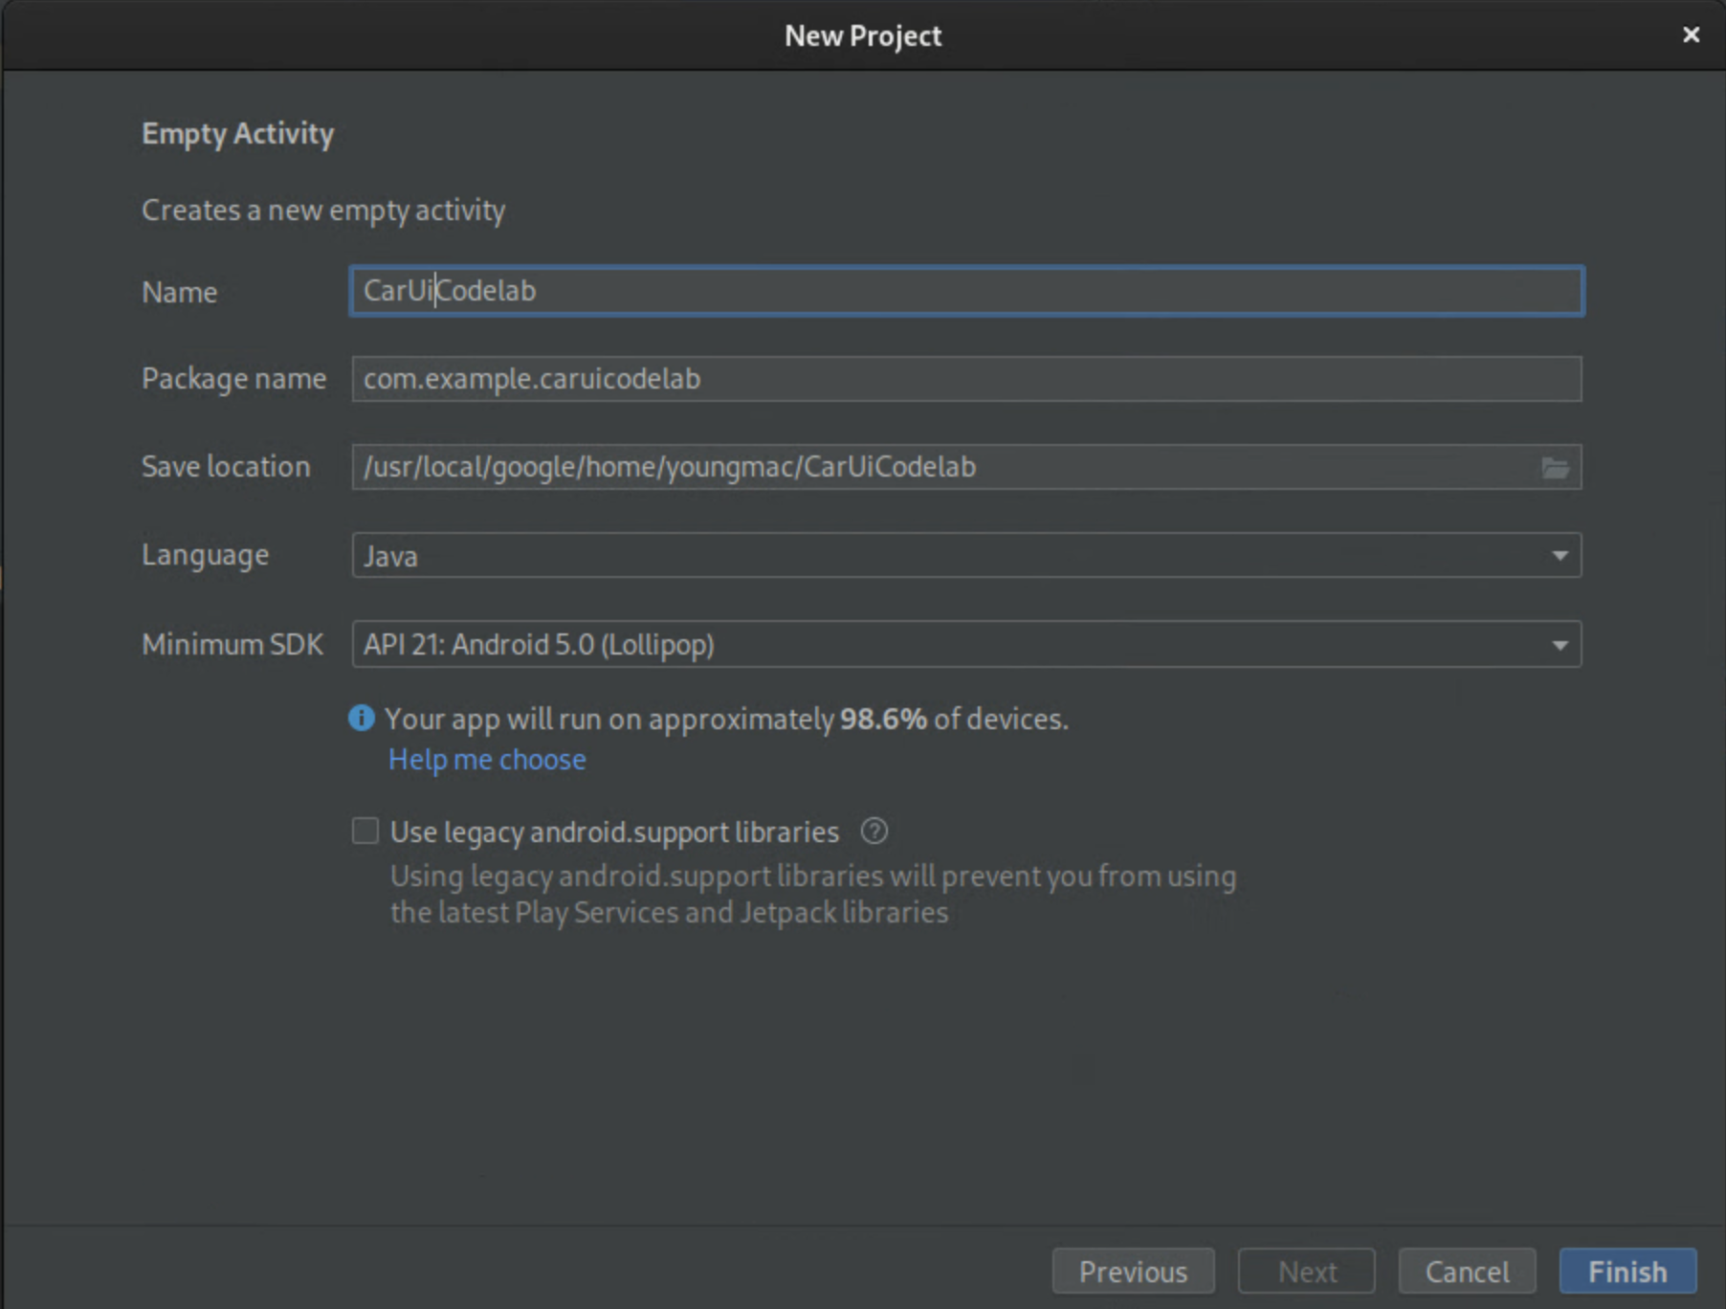
Task: Open the 'Help me choose' link
Action: [x=487, y=760]
